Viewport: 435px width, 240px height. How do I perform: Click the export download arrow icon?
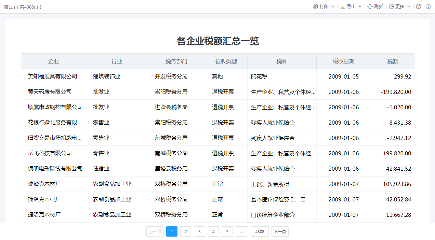tap(343, 6)
